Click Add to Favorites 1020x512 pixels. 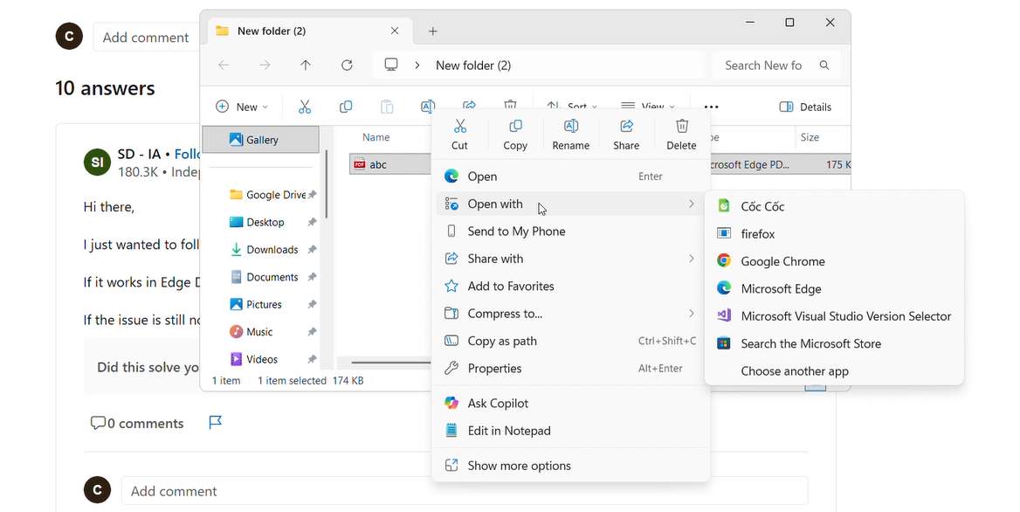[570, 286]
